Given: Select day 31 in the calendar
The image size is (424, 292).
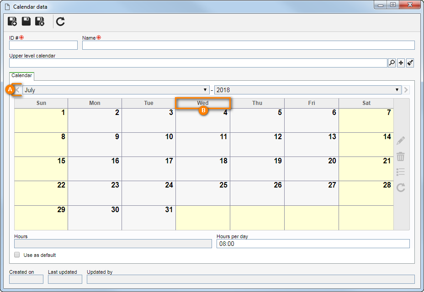Looking at the screenshot, I should (149, 218).
